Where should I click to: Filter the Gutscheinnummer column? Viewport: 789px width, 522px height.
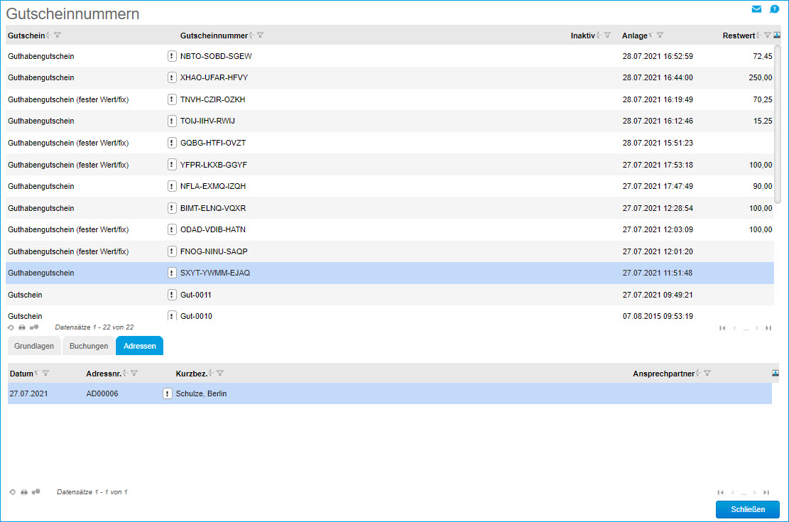261,36
